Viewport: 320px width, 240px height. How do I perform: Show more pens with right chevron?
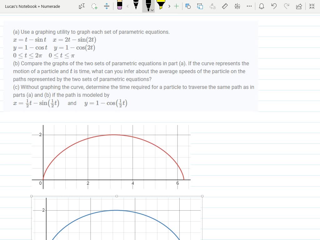click(x=169, y=6)
